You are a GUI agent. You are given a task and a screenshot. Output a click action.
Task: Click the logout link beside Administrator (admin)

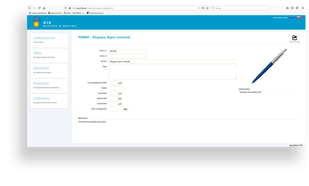click(292, 18)
